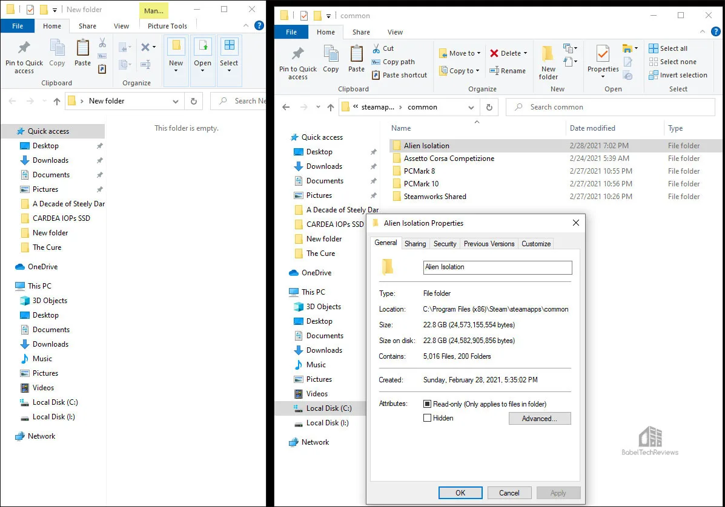Open Previous Versions tab in Properties dialog
Image resolution: width=725 pixels, height=507 pixels.
point(489,244)
